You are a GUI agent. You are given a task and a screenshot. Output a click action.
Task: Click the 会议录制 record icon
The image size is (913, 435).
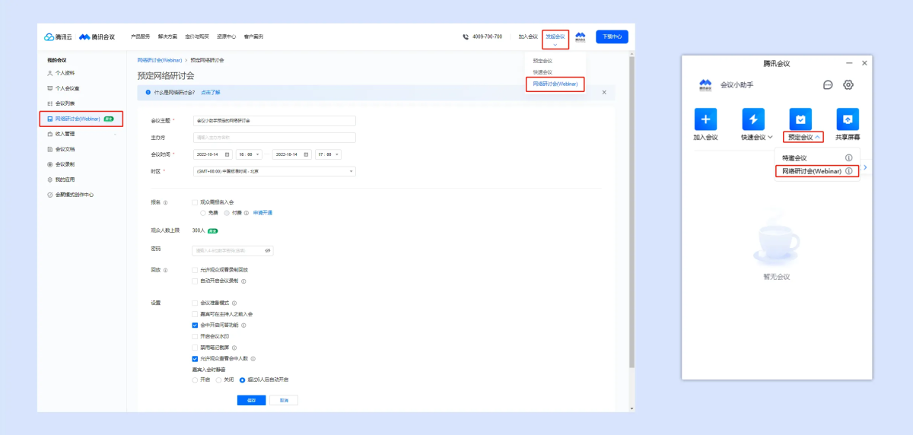click(50, 164)
